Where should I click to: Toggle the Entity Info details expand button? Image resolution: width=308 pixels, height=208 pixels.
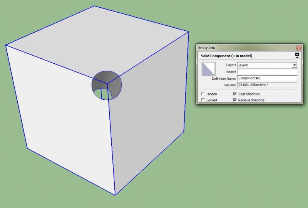(297, 56)
